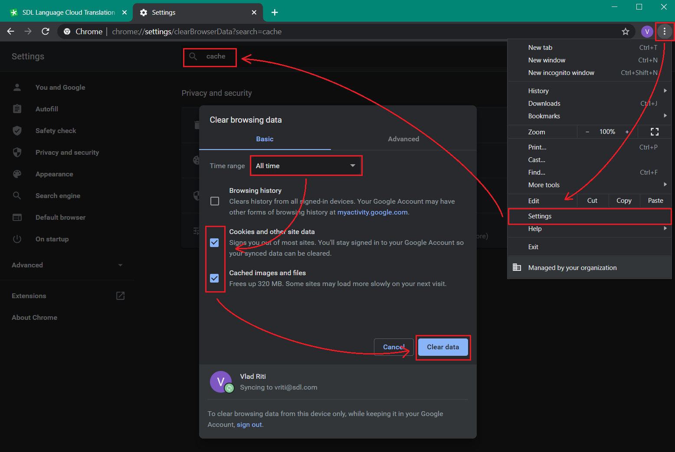Click the Managed by your organization building icon
This screenshot has width=675, height=452.
517,267
